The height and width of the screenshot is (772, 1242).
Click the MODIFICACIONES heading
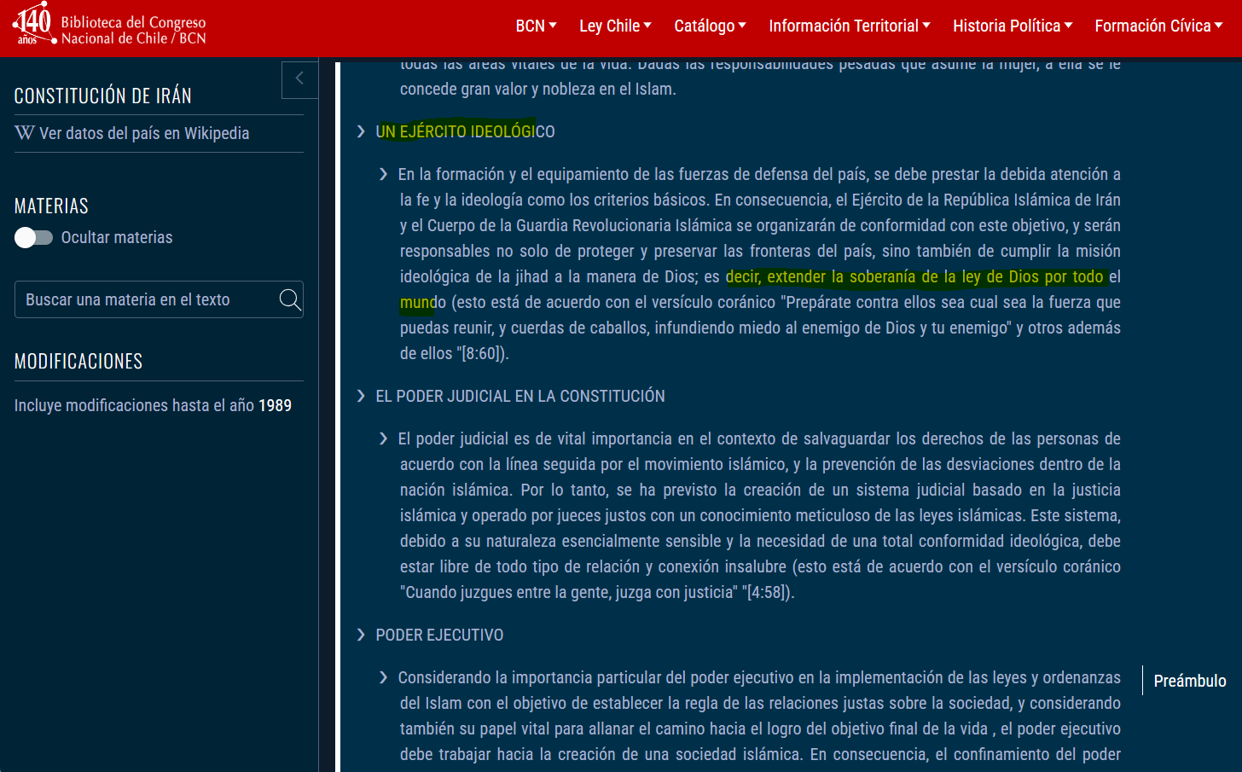(78, 361)
